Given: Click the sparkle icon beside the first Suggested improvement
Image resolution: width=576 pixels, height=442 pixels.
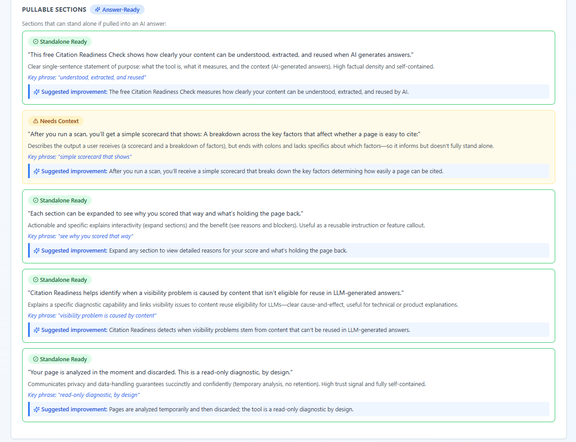Looking at the screenshot, I should point(36,92).
